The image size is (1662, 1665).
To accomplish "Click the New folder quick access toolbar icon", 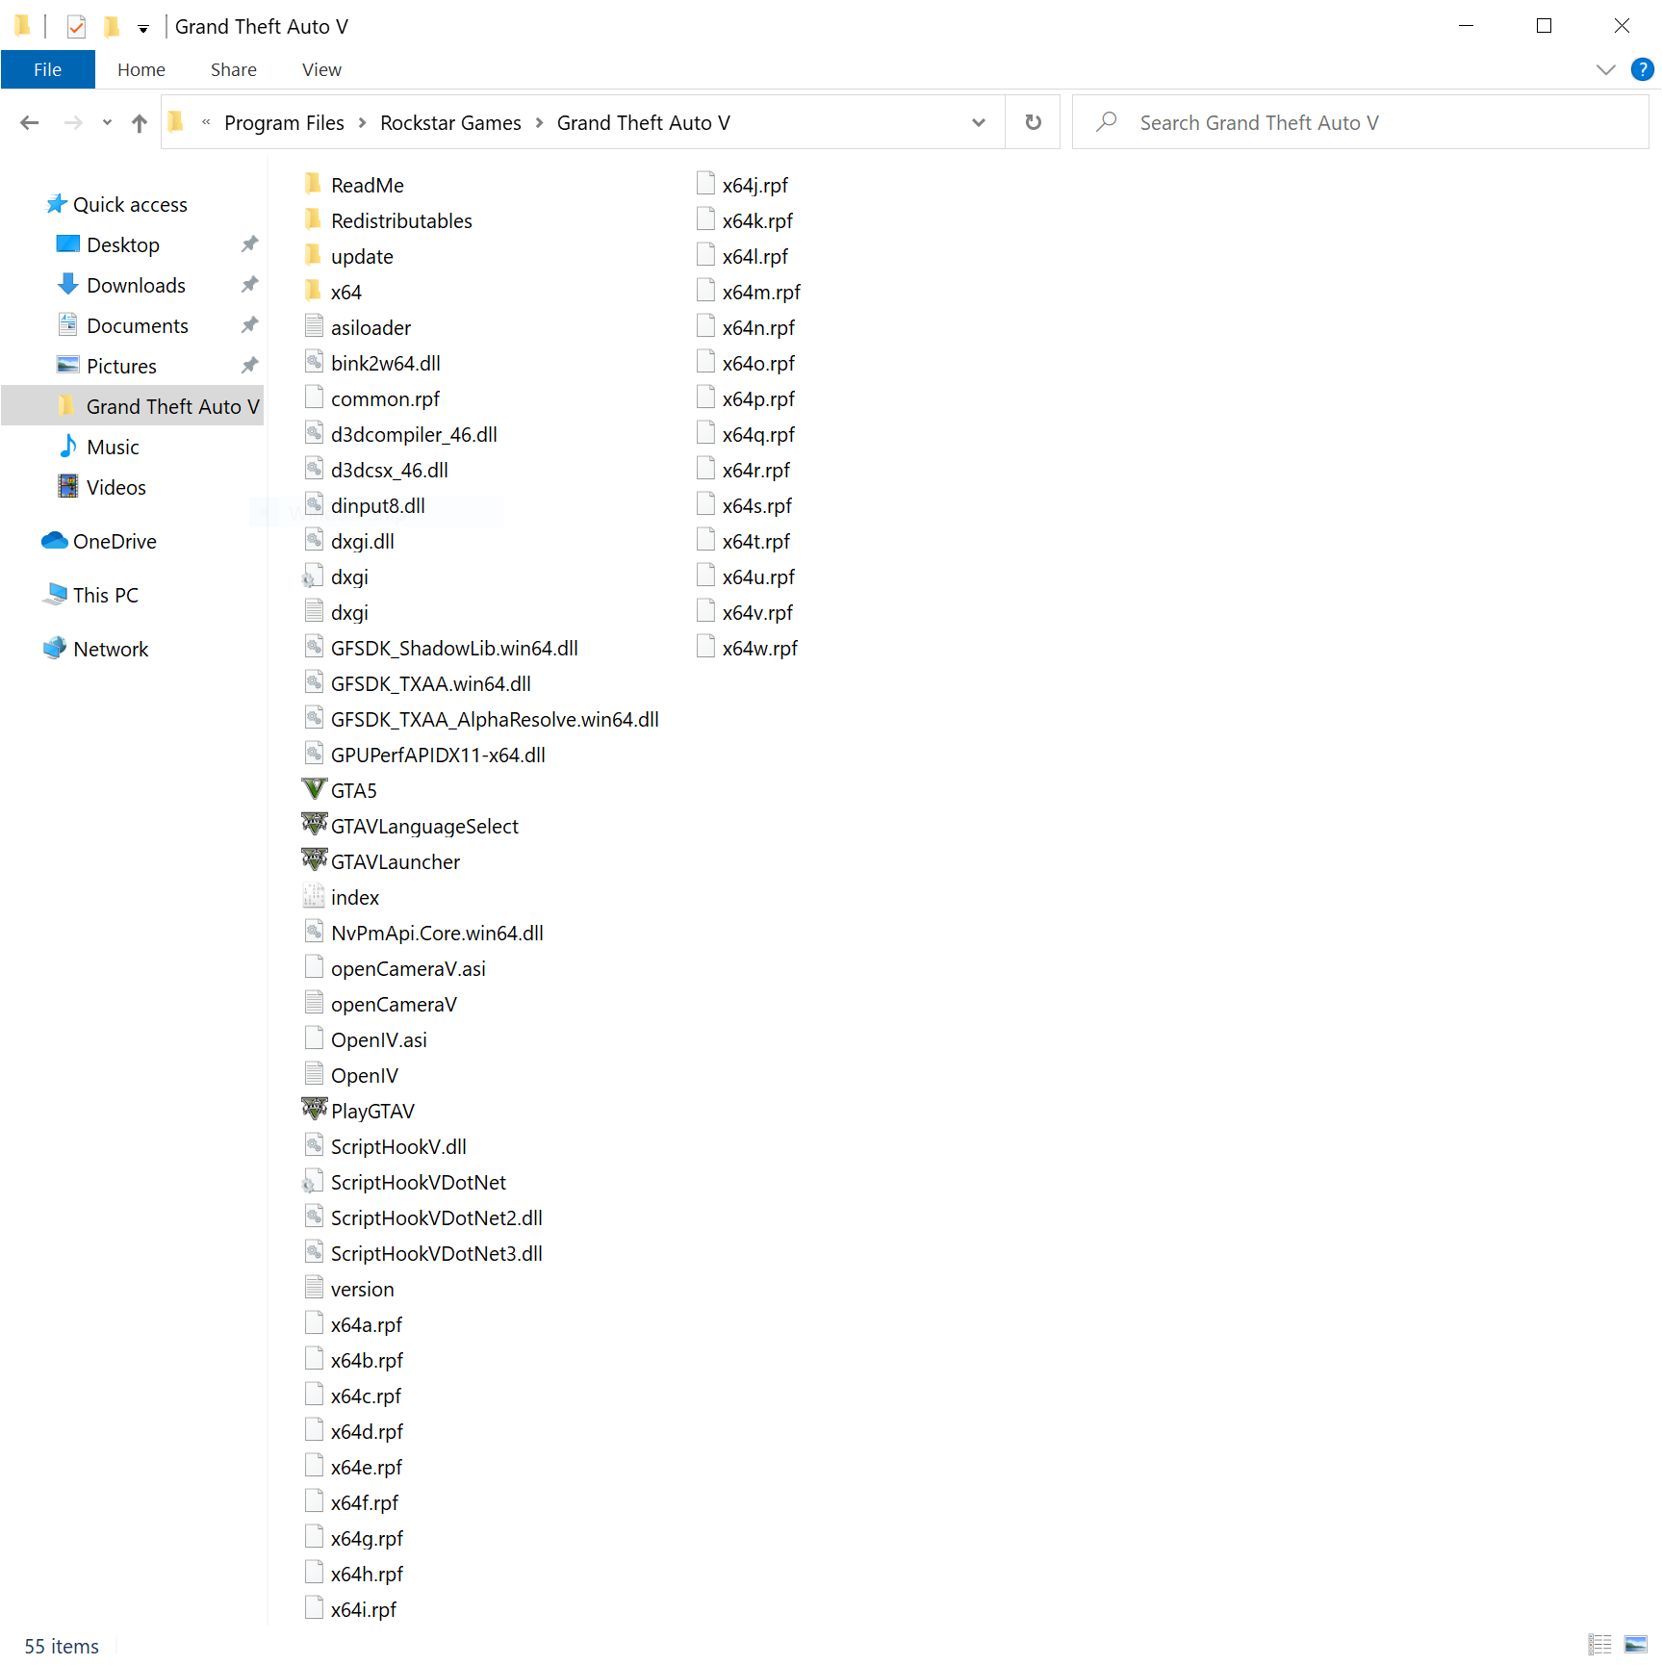I will (112, 27).
